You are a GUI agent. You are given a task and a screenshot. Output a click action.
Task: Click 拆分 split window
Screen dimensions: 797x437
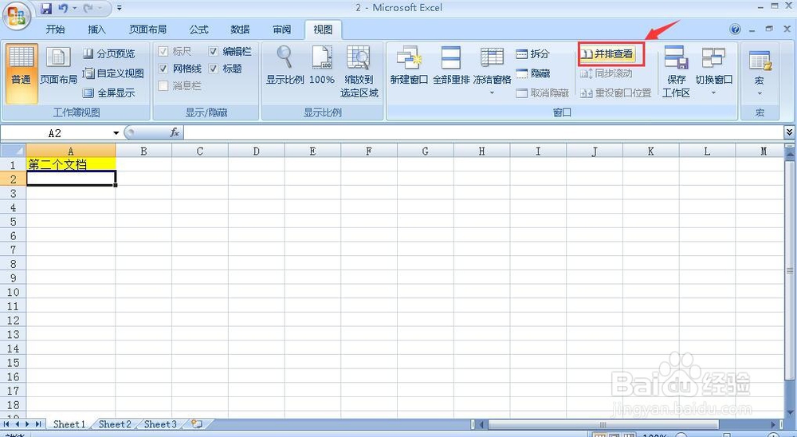532,53
